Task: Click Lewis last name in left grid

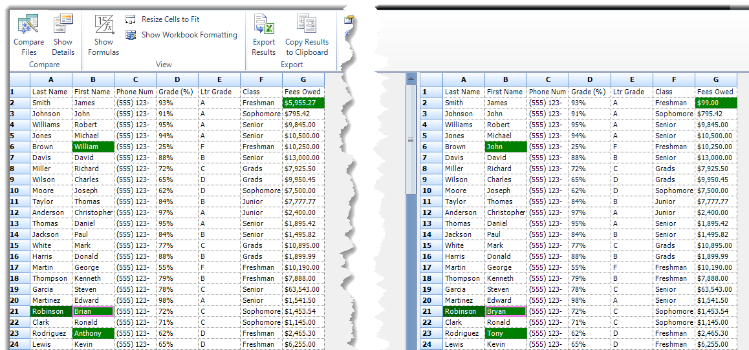Action: (51, 344)
